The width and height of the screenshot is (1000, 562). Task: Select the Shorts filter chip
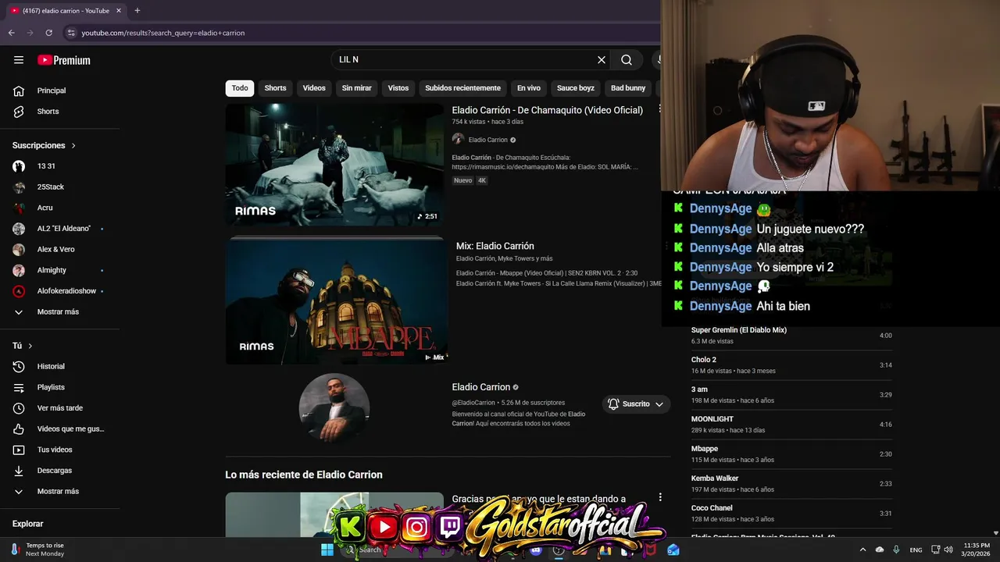click(x=275, y=88)
